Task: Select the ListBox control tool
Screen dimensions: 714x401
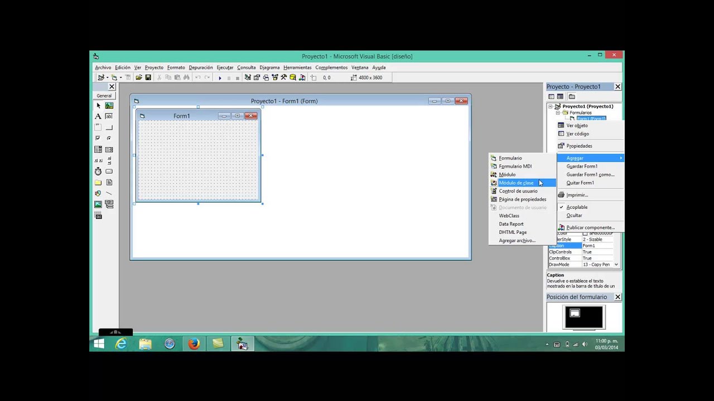Action: [x=109, y=149]
